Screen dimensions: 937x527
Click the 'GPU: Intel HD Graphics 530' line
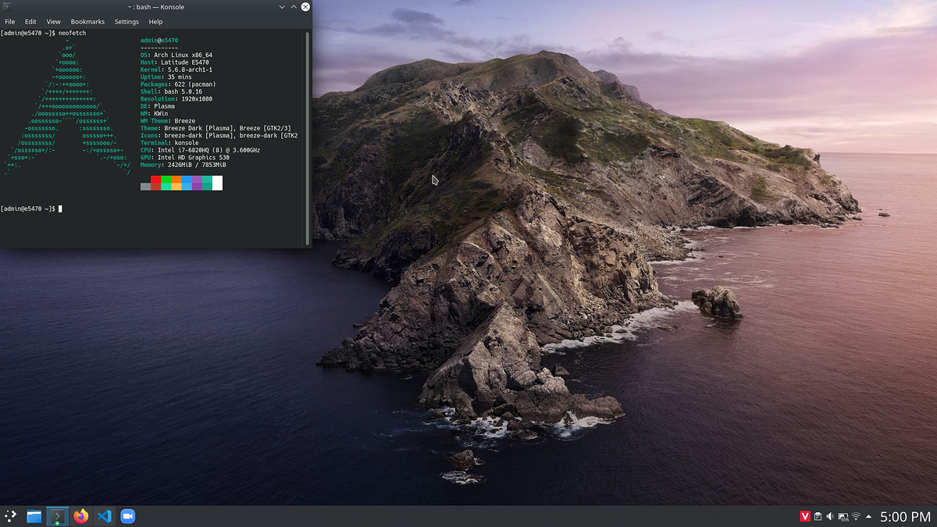pos(185,158)
